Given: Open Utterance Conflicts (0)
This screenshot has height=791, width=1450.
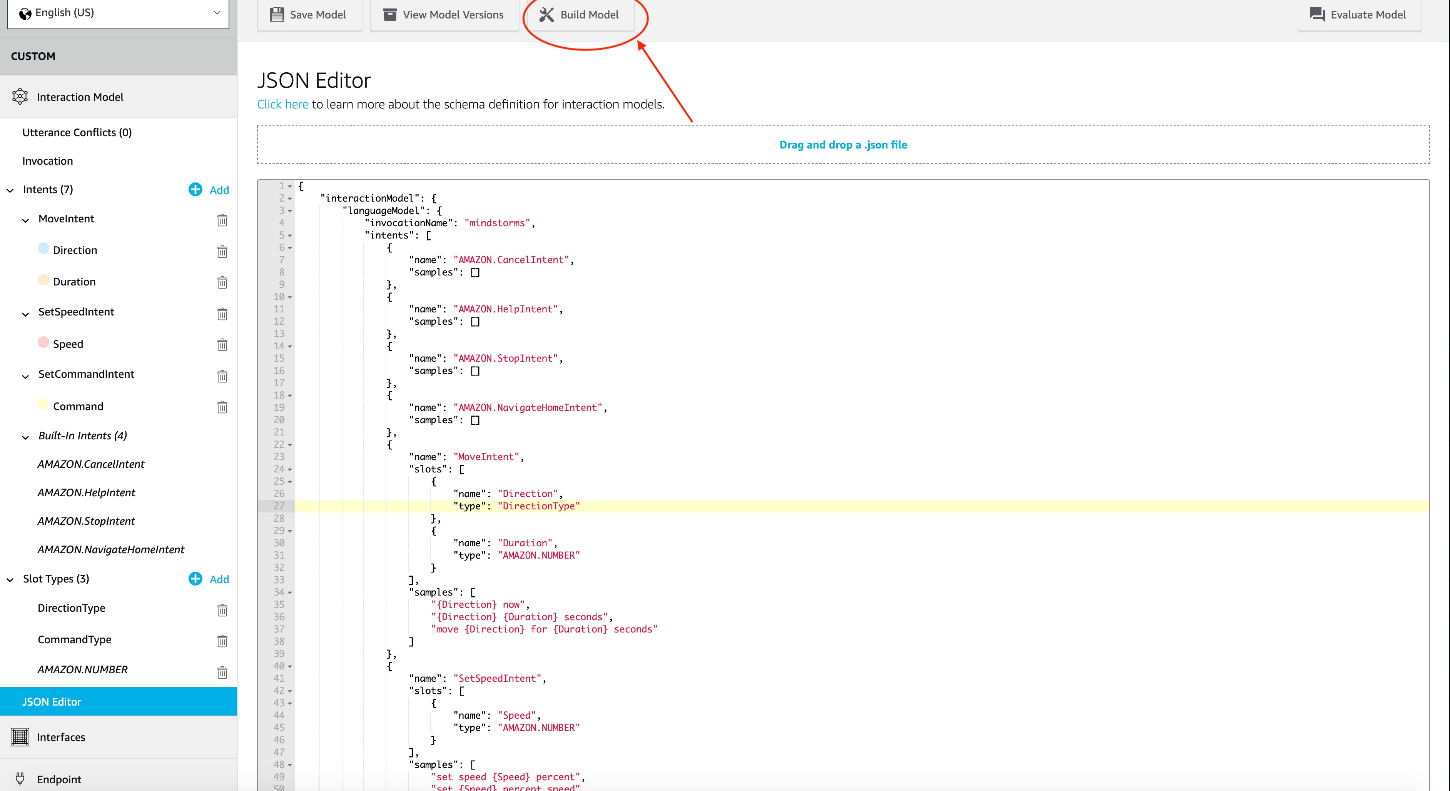Looking at the screenshot, I should pos(77,132).
